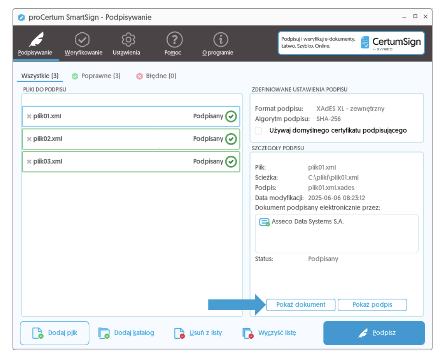The height and width of the screenshot is (356, 448).
Task: Click green signed status icon for plik01.xml
Action: click(x=231, y=116)
